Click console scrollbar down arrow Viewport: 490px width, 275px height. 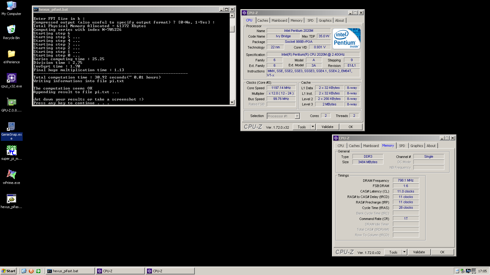click(x=232, y=102)
